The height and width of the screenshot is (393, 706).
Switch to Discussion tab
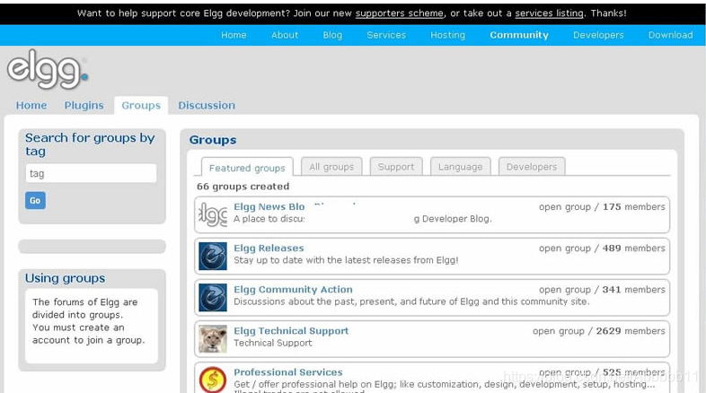tap(207, 105)
